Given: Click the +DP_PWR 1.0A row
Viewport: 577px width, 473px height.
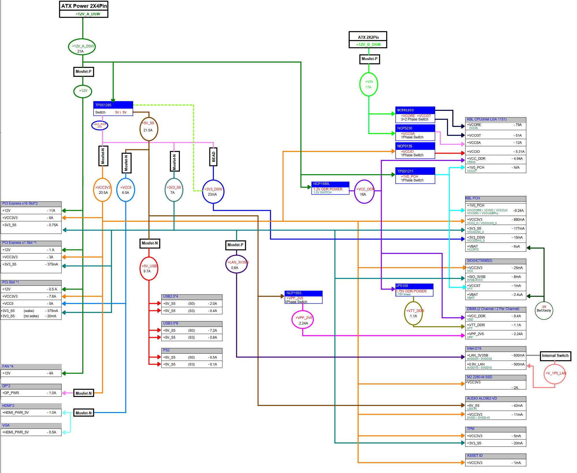Looking at the screenshot, I should pos(31,393).
